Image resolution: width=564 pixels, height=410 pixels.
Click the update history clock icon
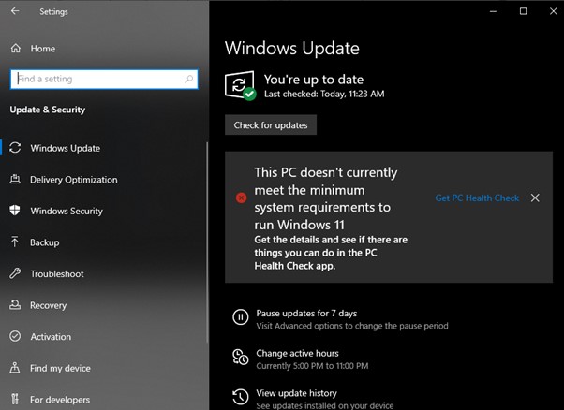pyautogui.click(x=240, y=397)
